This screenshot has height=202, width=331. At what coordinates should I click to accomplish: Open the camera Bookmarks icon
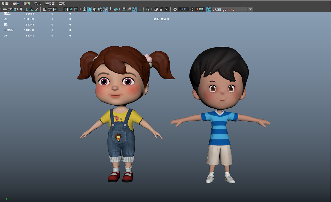click(x=21, y=9)
